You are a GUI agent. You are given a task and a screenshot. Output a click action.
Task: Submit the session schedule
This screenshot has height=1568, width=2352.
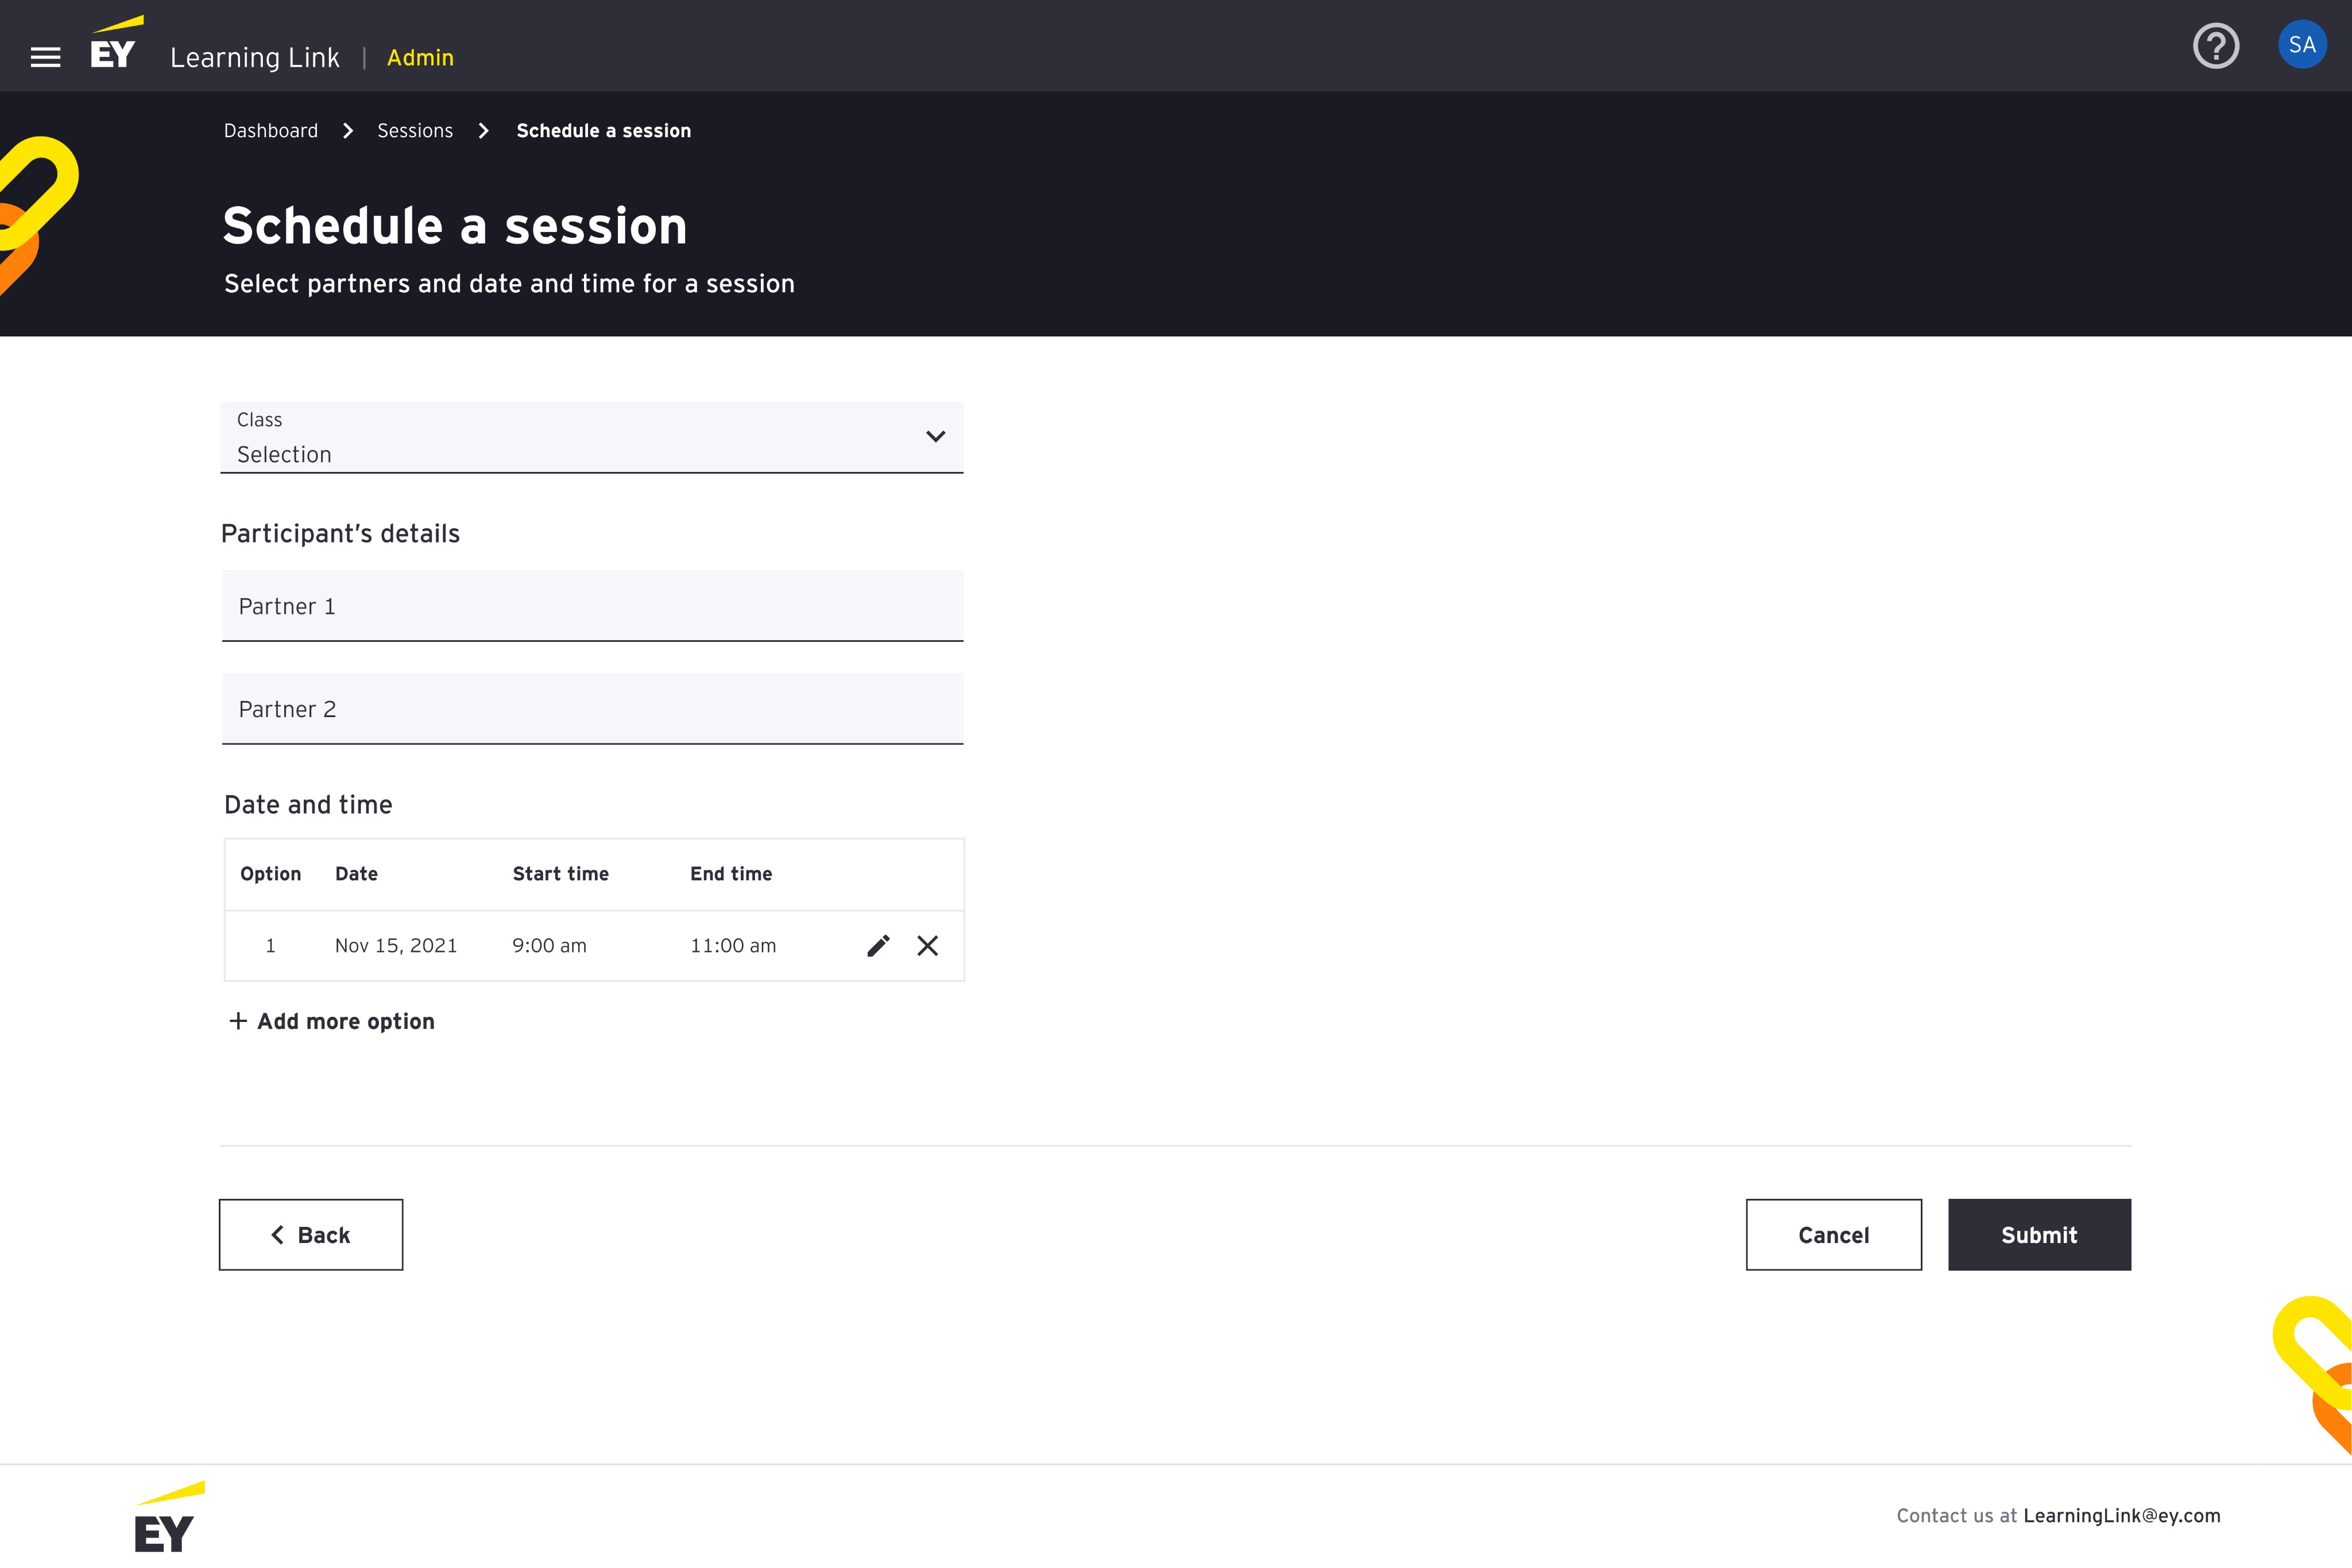(x=2039, y=1235)
